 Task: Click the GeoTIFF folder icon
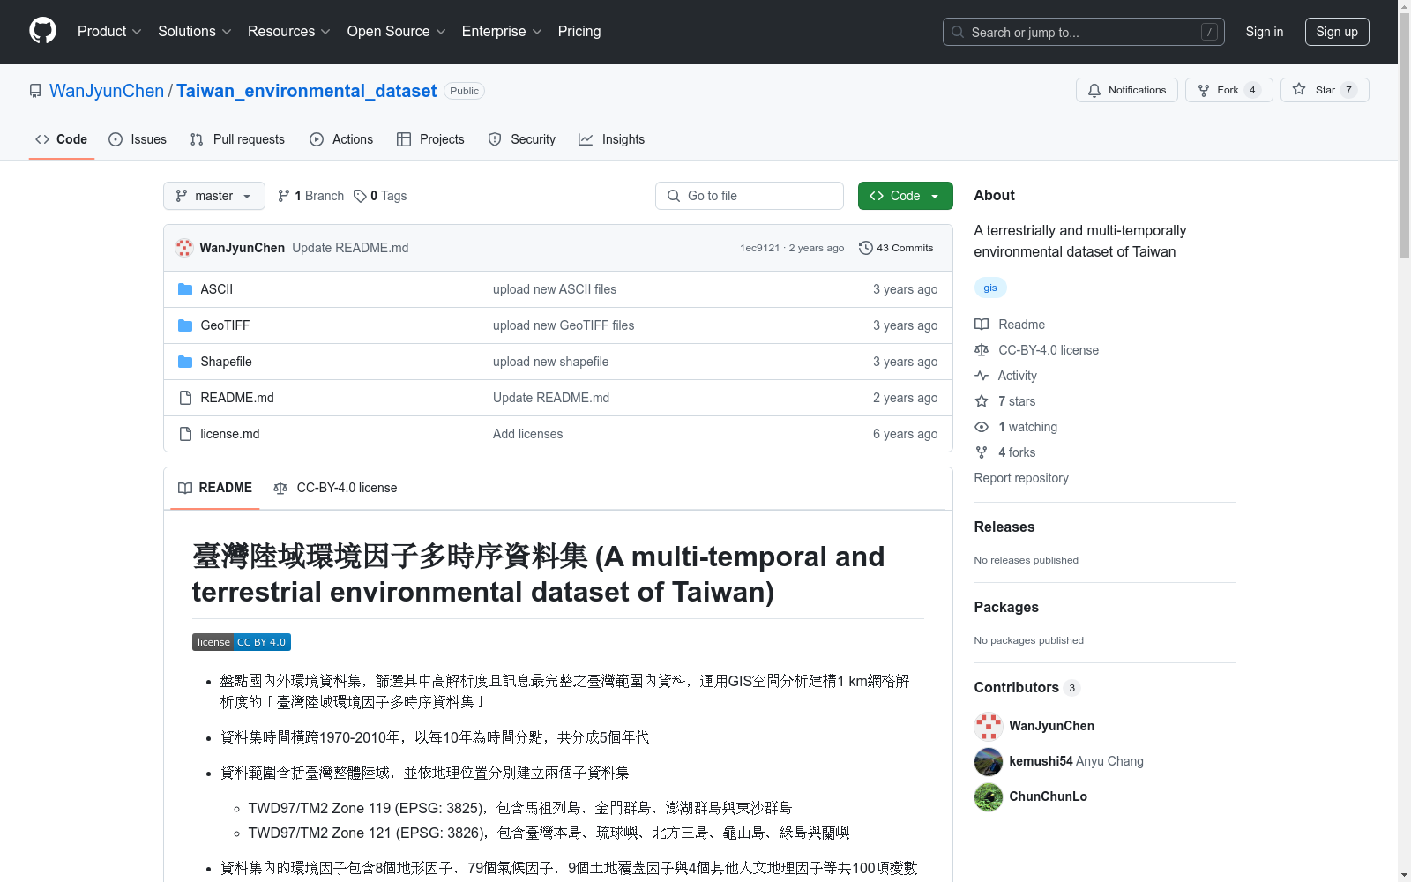coord(185,325)
